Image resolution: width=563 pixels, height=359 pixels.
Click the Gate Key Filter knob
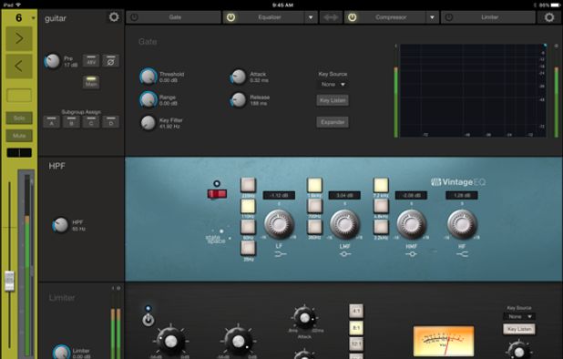tap(148, 123)
